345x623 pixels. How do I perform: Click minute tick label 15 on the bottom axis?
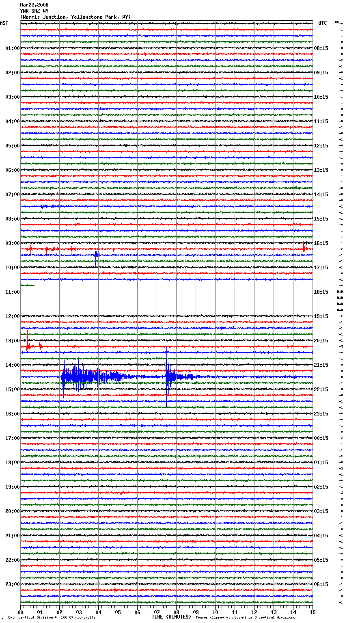pyautogui.click(x=312, y=612)
